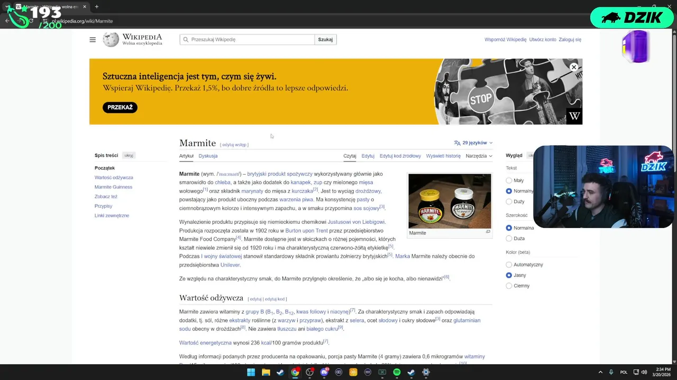Click the edytuj wstęp link

234,145
